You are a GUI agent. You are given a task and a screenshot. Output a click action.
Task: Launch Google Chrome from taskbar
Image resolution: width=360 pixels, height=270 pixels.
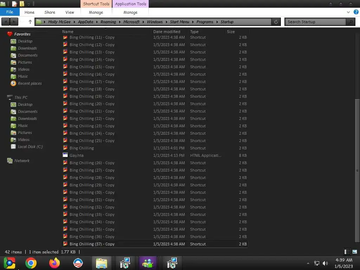point(31,263)
